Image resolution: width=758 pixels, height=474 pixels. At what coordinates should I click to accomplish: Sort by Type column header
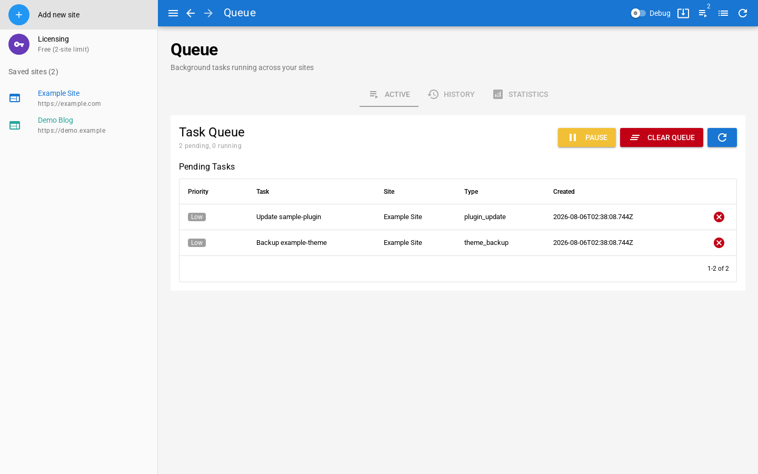pyautogui.click(x=471, y=192)
